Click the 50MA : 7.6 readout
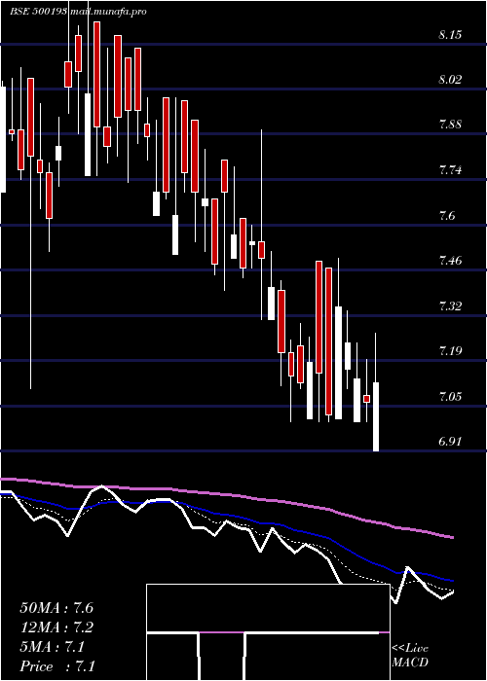The height and width of the screenshot is (681, 487). [56, 608]
